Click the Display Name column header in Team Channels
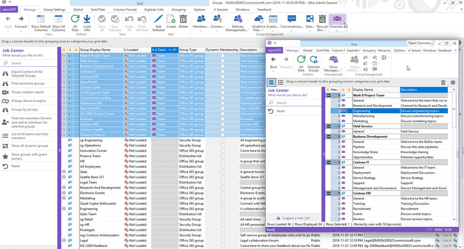The height and width of the screenshot is (249, 464). (x=376, y=90)
